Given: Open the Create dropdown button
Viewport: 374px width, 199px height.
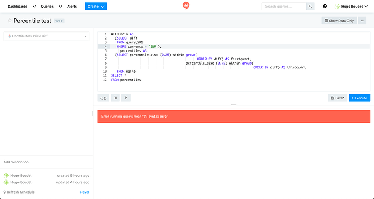Looking at the screenshot, I should [x=95, y=7].
